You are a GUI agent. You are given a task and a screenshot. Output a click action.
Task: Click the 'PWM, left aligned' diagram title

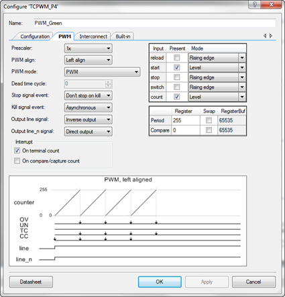tap(128, 179)
